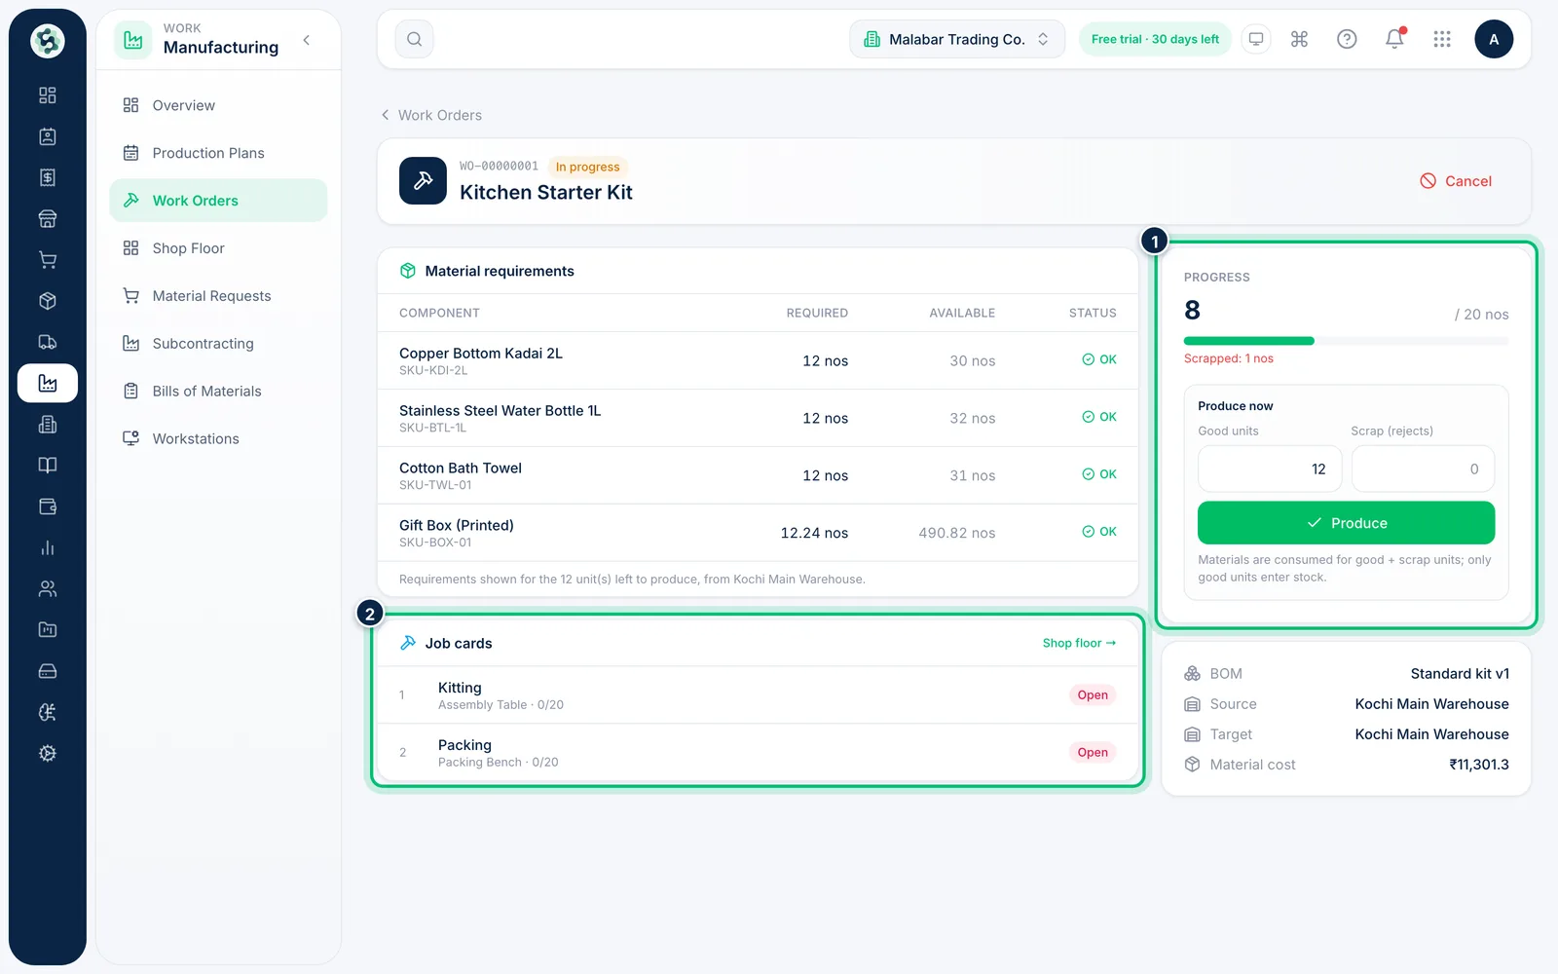Open the people icon in left rail
Viewport: 1558px width, 974px height.
tap(48, 588)
